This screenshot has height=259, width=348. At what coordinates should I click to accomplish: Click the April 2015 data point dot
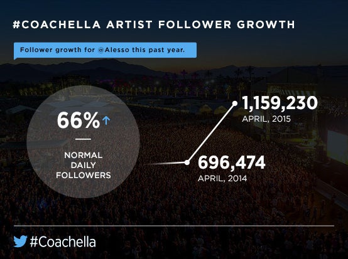(x=235, y=103)
